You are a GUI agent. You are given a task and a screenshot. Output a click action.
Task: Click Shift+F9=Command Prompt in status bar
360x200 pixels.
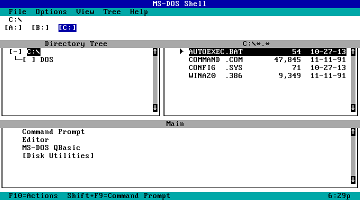point(118,196)
